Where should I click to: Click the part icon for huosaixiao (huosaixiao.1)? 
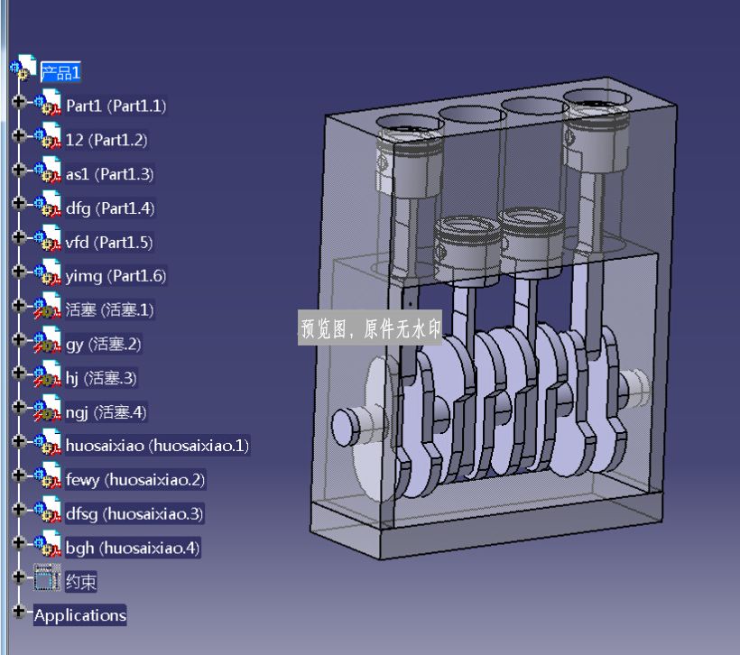tap(47, 443)
